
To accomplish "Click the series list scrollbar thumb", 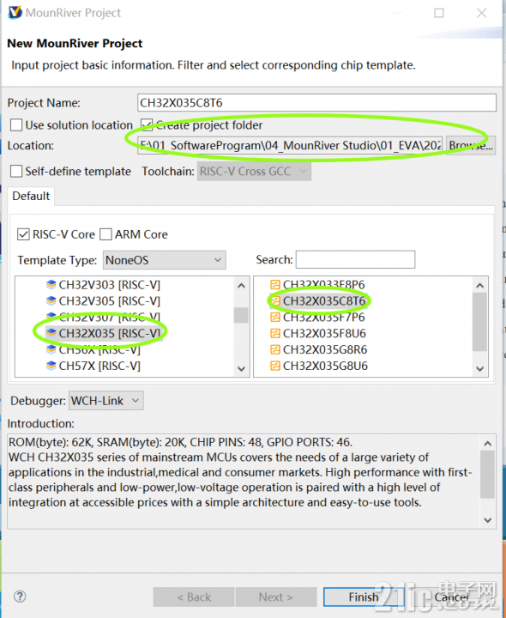I will [x=241, y=315].
